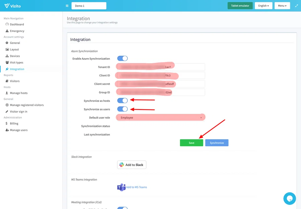Collapse the sidebar with the hamburger icon
301x209 pixels.
point(67,5)
